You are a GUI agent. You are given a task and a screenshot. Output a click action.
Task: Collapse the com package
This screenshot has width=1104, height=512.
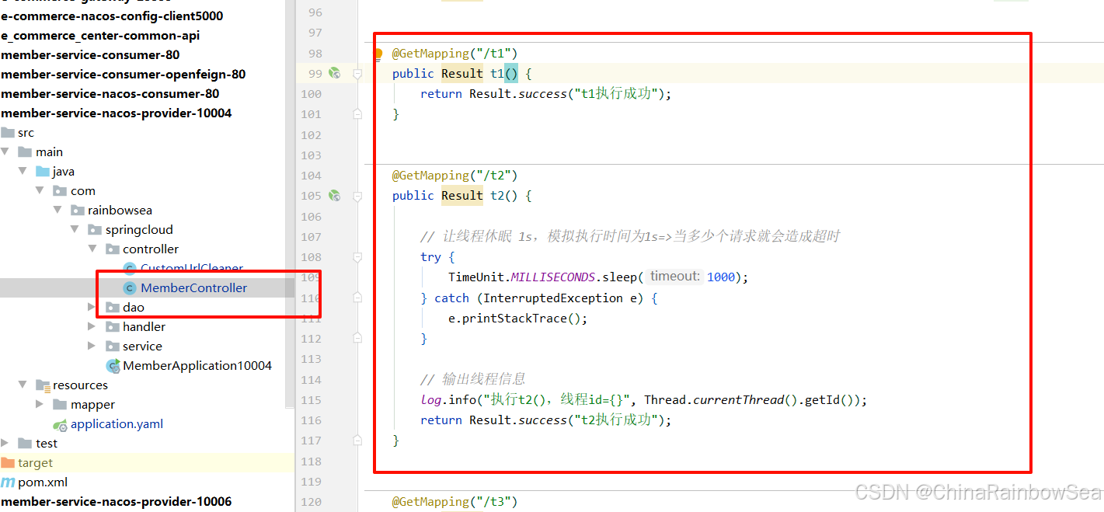click(40, 190)
